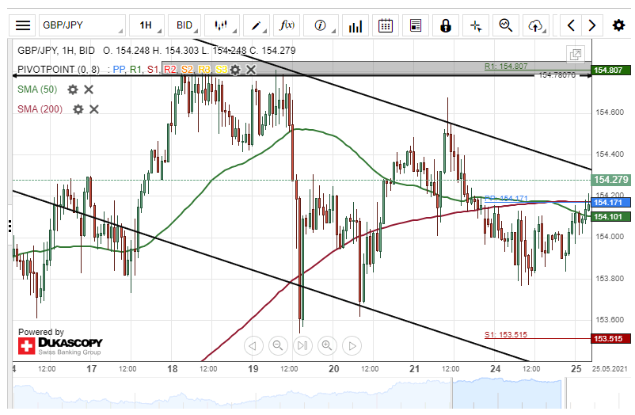This screenshot has width=635, height=415.
Task: Shift chart right with the circled arrow
Action: tap(352, 345)
